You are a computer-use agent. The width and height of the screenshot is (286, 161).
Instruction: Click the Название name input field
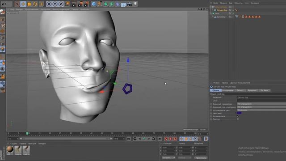(261, 97)
